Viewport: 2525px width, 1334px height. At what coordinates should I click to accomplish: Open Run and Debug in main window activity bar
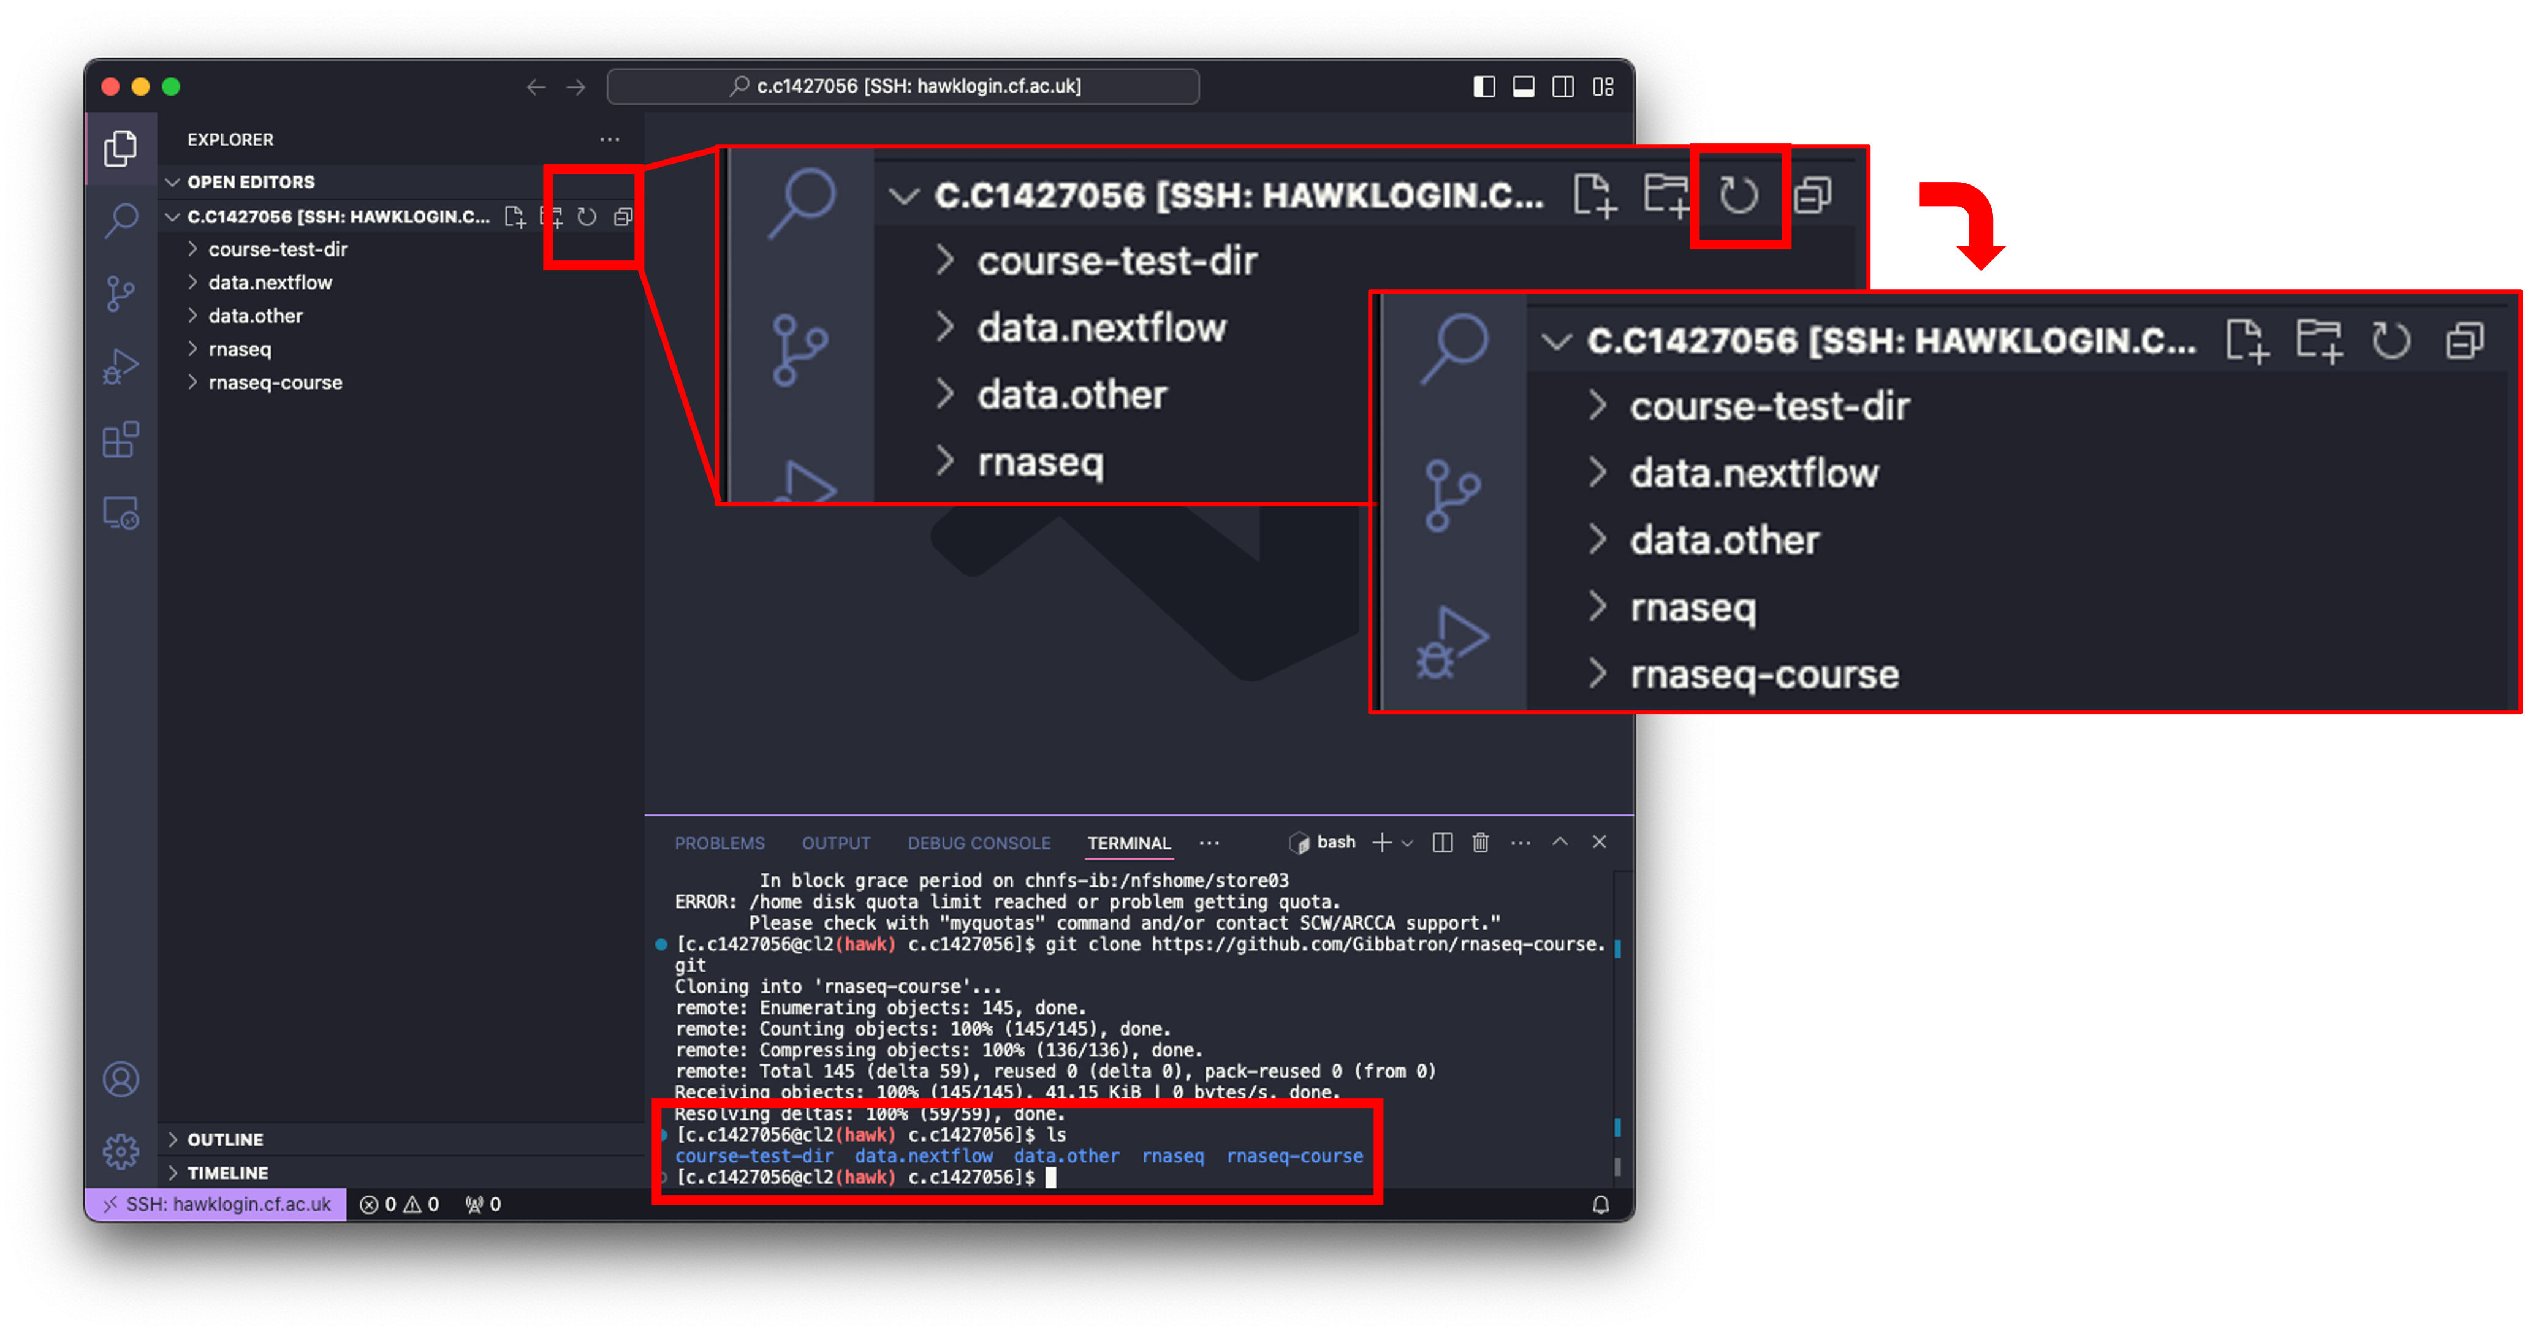pyautogui.click(x=121, y=366)
